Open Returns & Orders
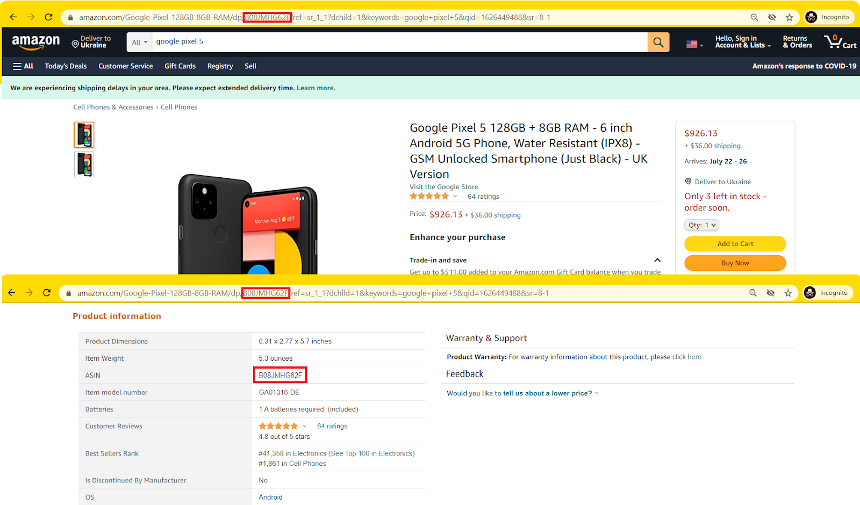860x505 pixels. click(x=797, y=42)
